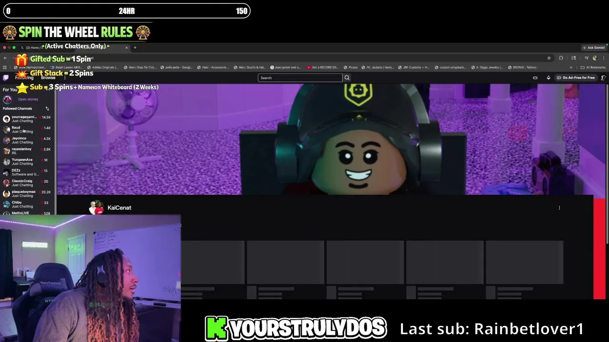
Task: Click the magnifier search button
Action: [x=347, y=78]
